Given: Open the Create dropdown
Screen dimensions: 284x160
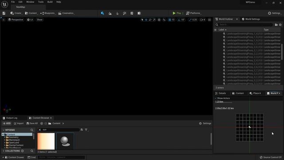Looking at the screenshot, I should coord(16,13).
